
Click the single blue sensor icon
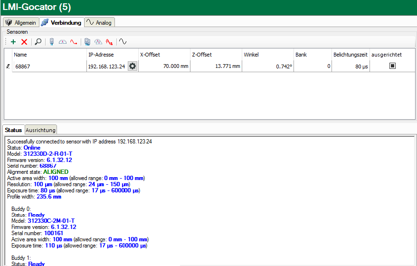pyautogui.click(x=52, y=42)
